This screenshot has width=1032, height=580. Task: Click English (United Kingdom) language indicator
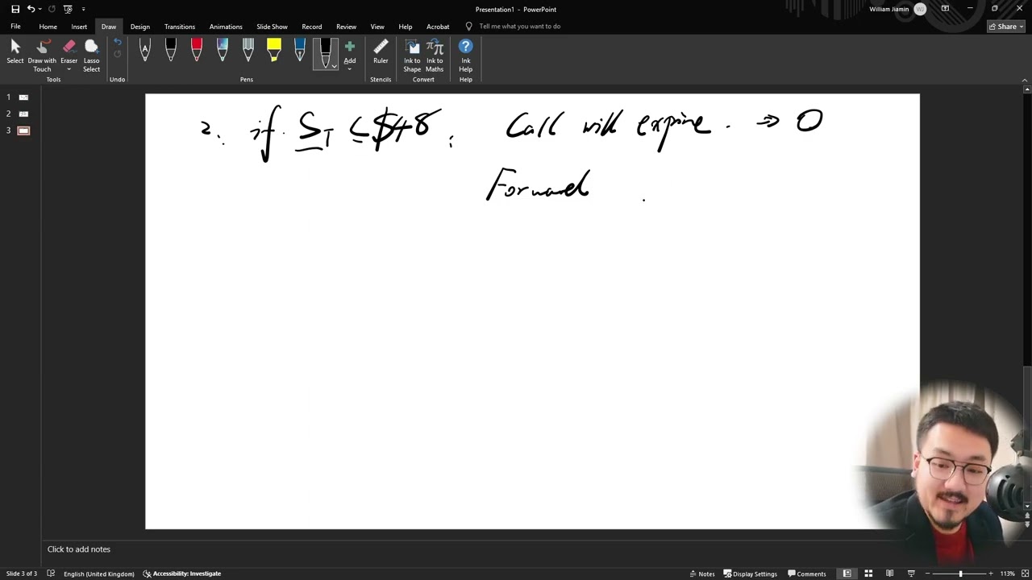pos(99,574)
